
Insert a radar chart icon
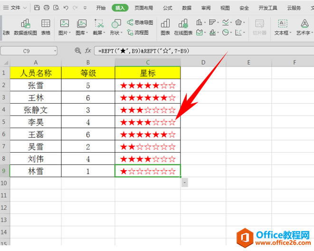click(238, 22)
